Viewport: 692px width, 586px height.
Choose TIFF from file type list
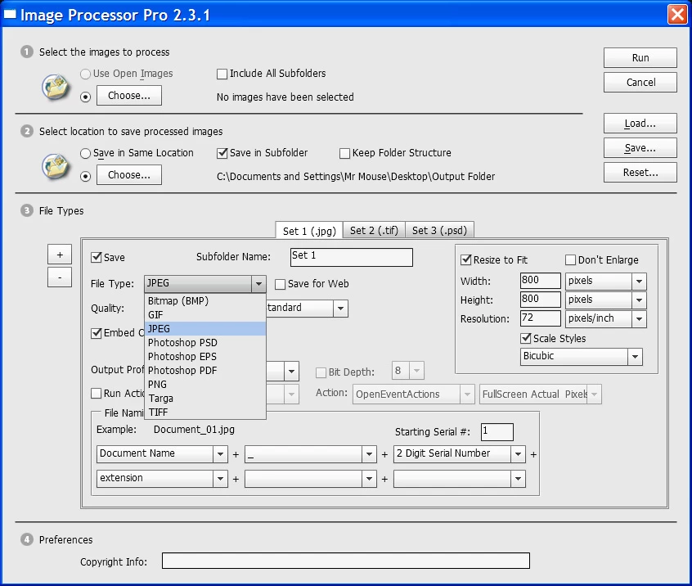205,412
